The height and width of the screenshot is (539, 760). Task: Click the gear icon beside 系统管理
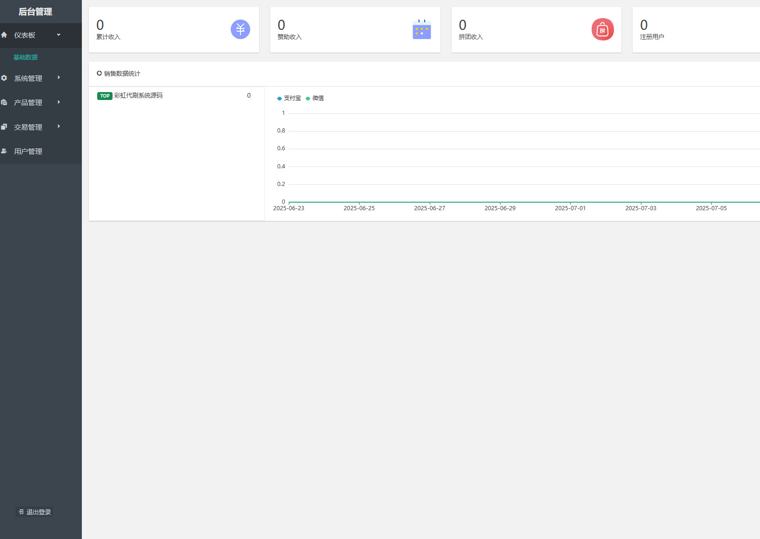4,78
